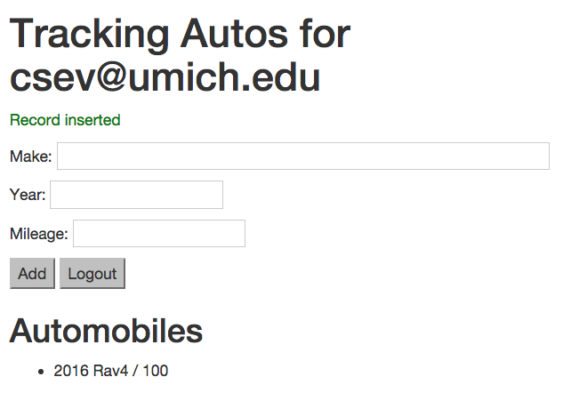Focus the Year input box
This screenshot has width=571, height=401.
[136, 195]
